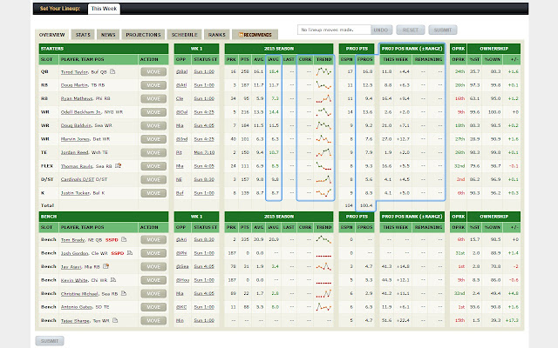Open the Recommends tab

tap(255, 35)
